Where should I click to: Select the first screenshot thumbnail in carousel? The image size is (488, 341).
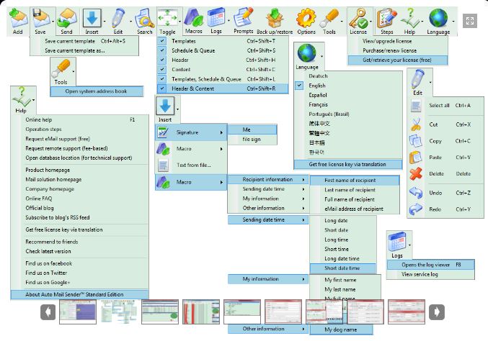click(x=76, y=312)
